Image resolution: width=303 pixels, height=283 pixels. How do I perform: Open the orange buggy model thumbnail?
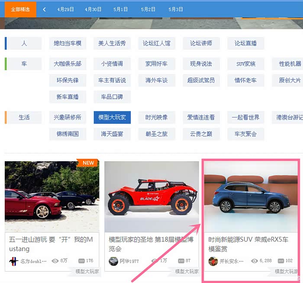(151, 196)
